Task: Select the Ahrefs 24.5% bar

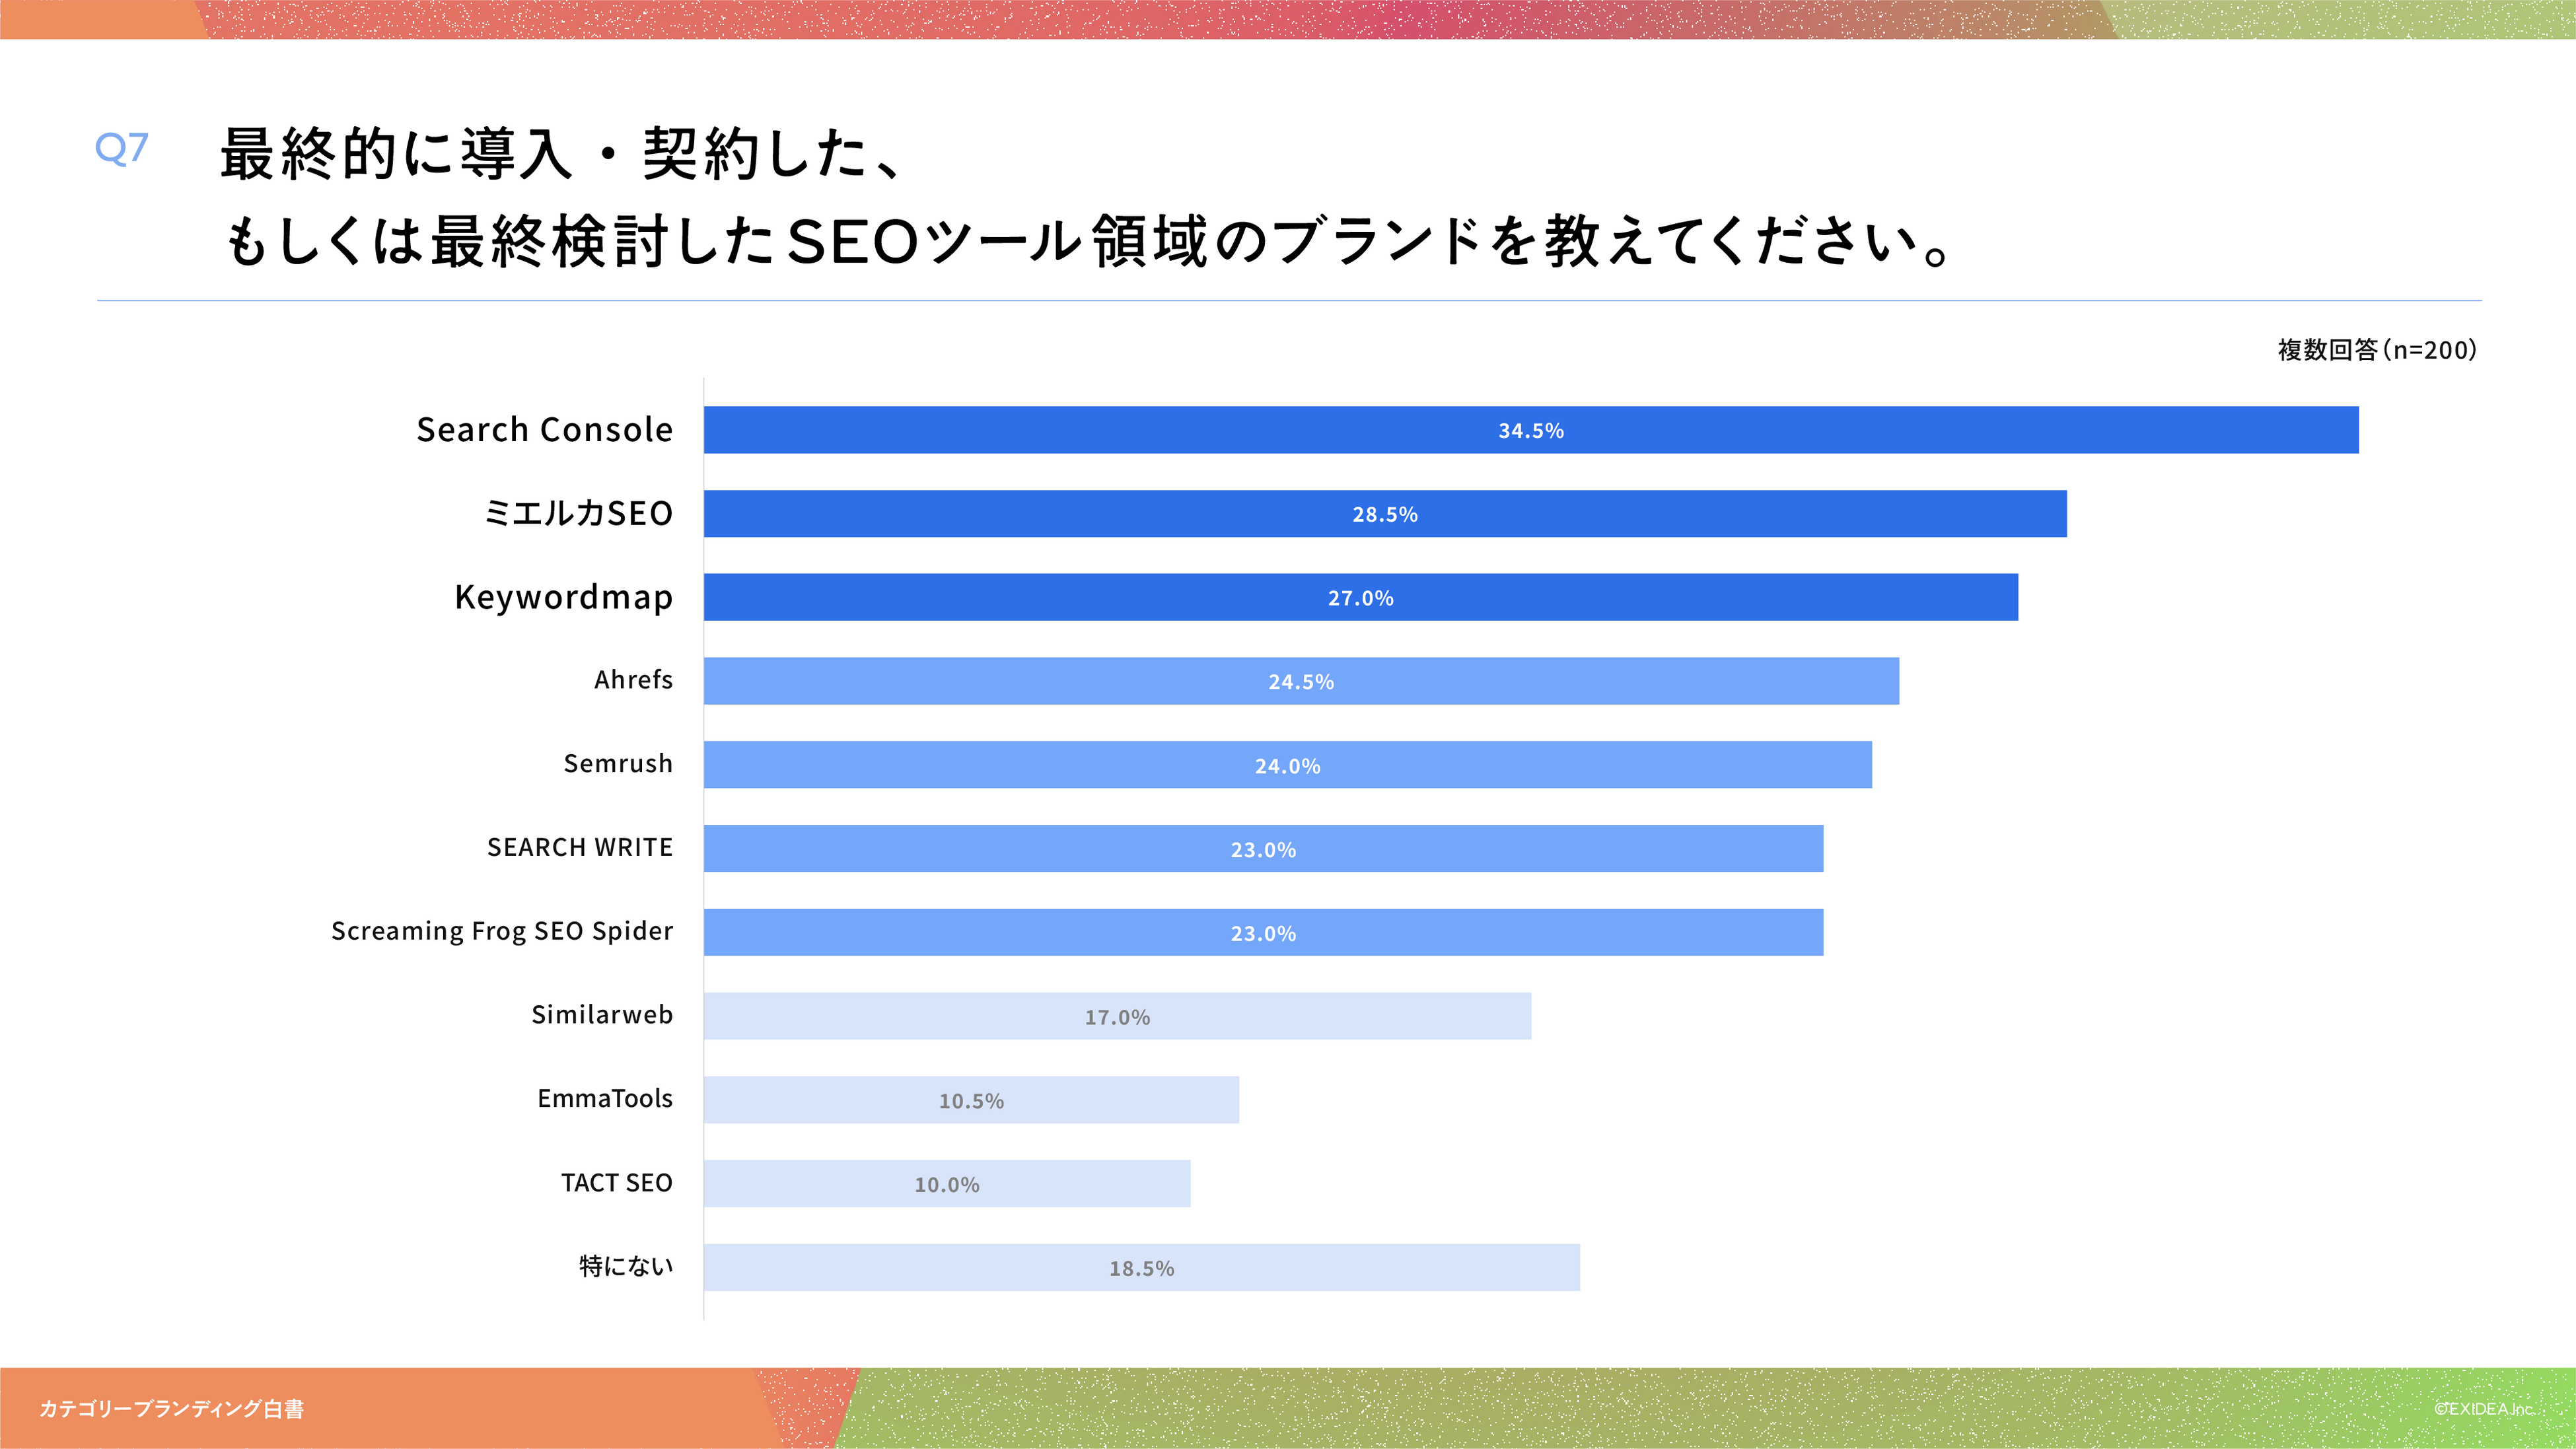Action: point(1300,681)
